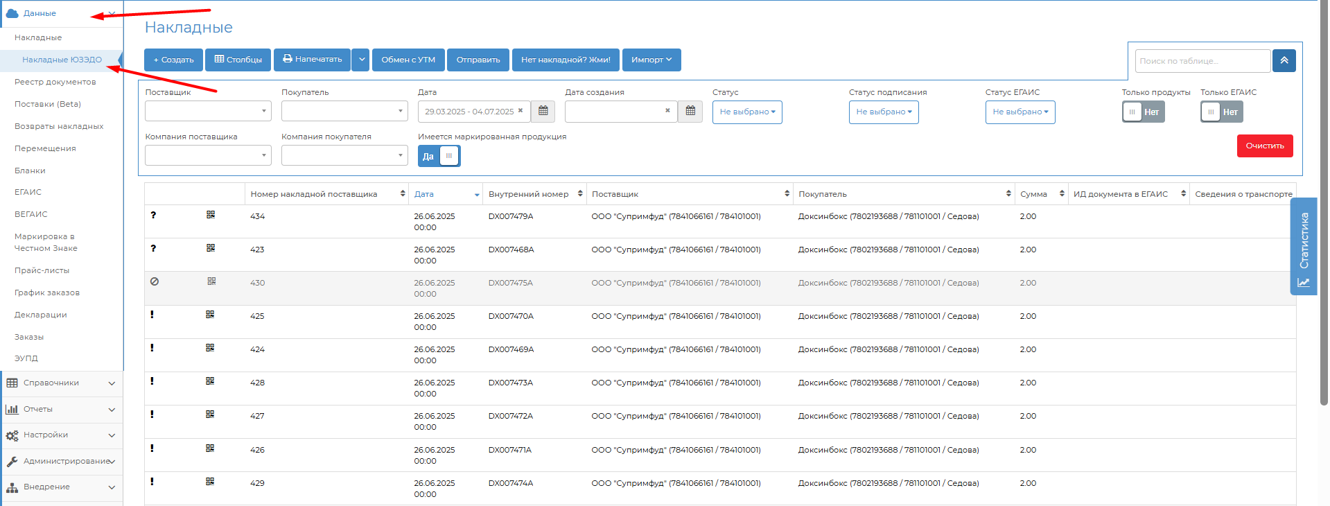Click the blocked status icon in row 430
The width and height of the screenshot is (1330, 506).
(155, 281)
